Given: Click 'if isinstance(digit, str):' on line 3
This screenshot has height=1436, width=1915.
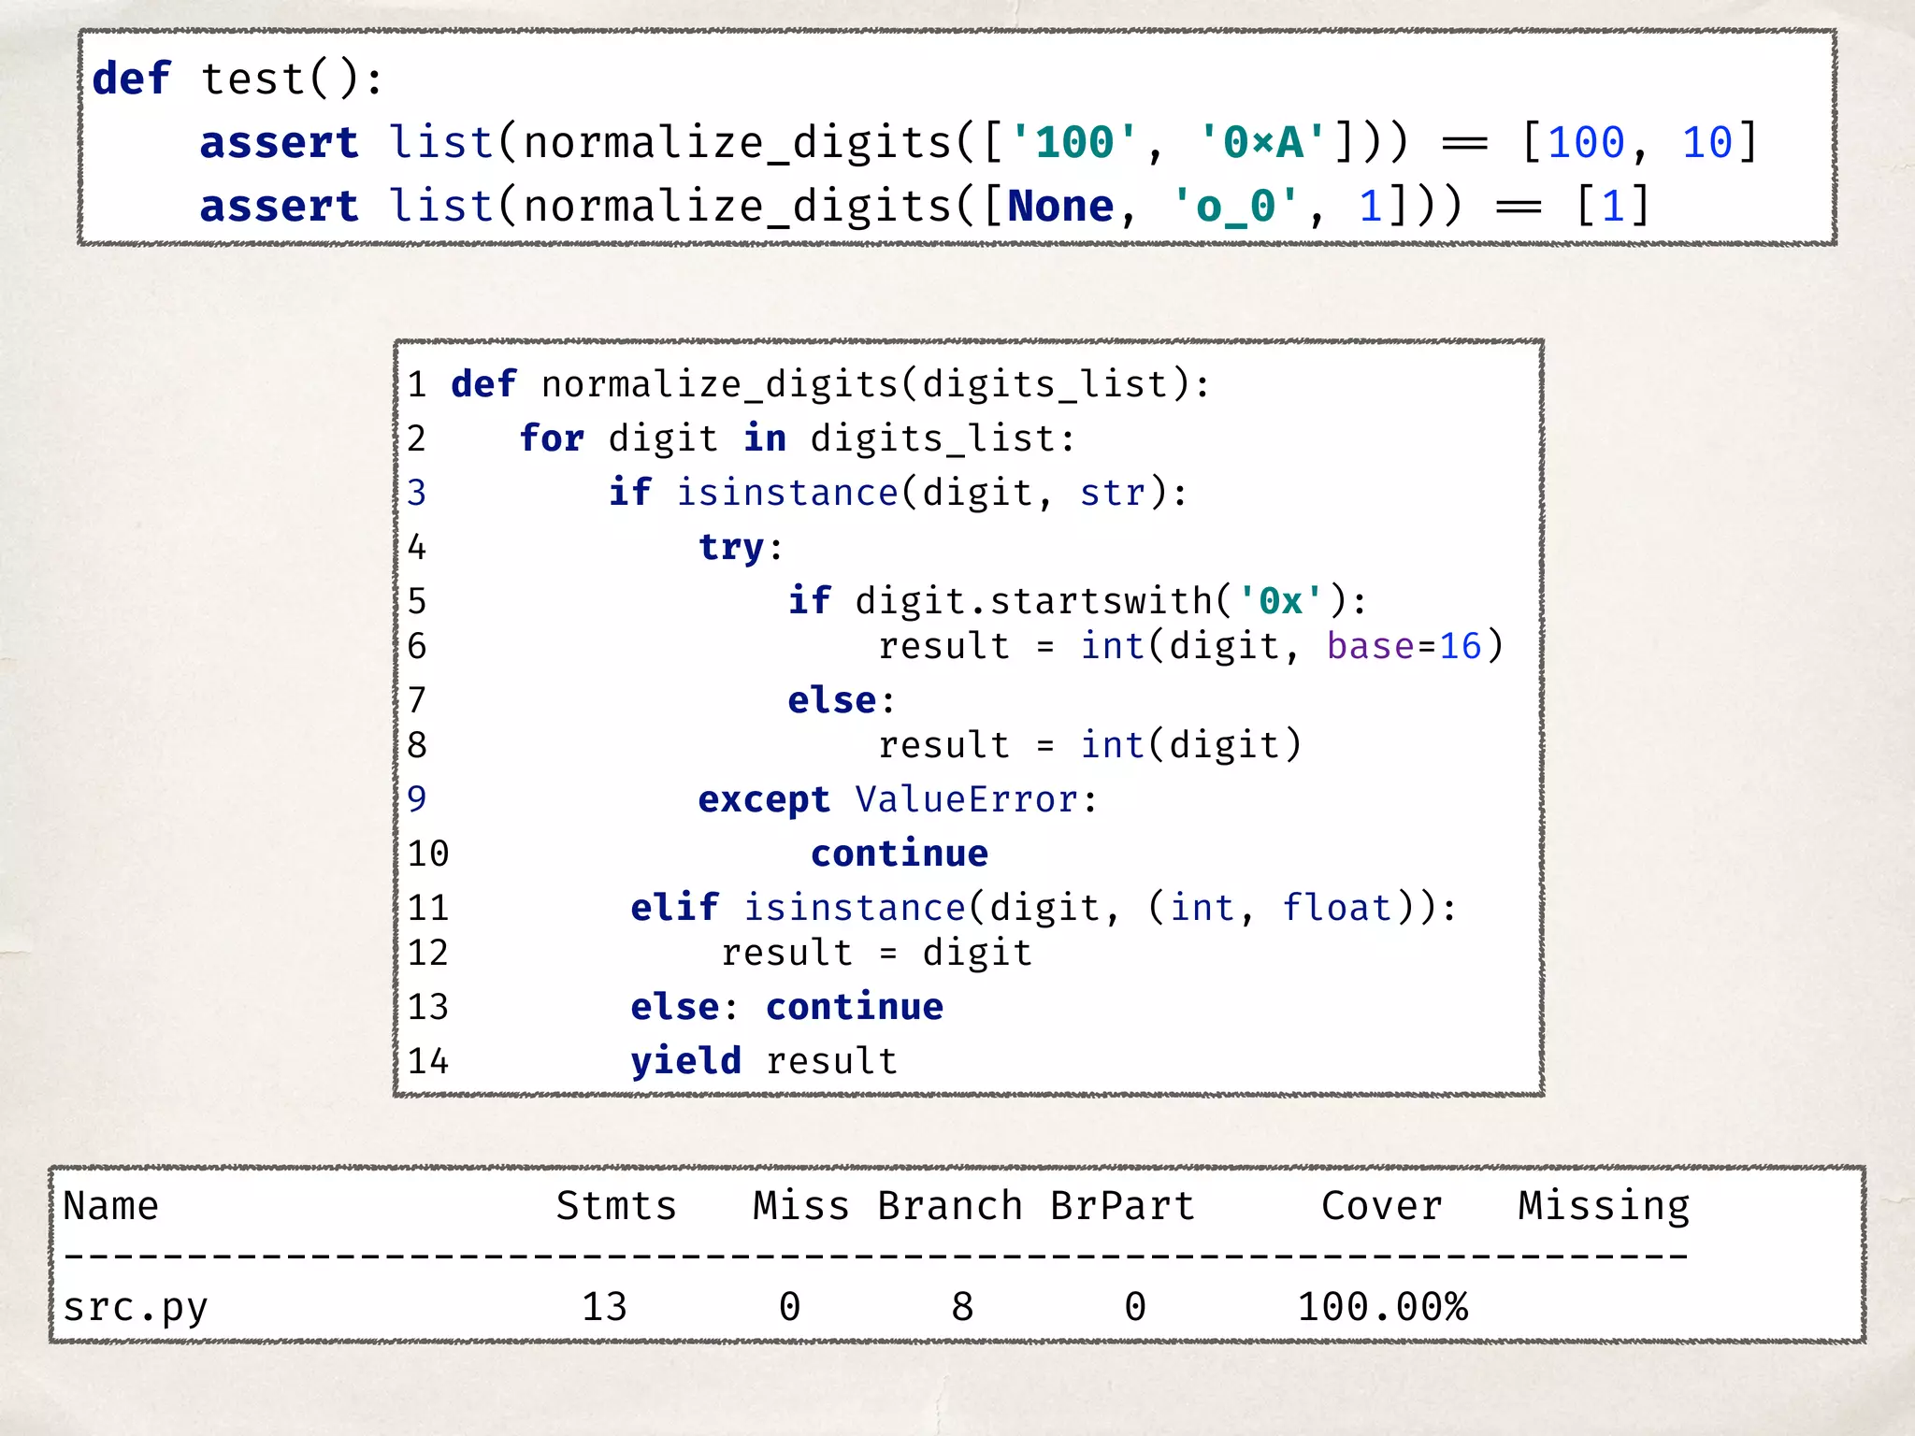Looking at the screenshot, I should [899, 493].
